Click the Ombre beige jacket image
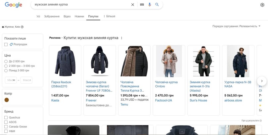The height and width of the screenshot is (135, 268). tap(169, 61)
